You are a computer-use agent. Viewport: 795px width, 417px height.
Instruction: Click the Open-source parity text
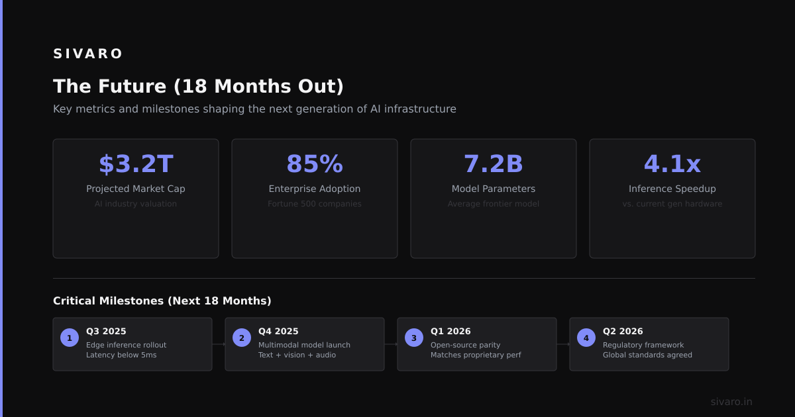pyautogui.click(x=466, y=345)
